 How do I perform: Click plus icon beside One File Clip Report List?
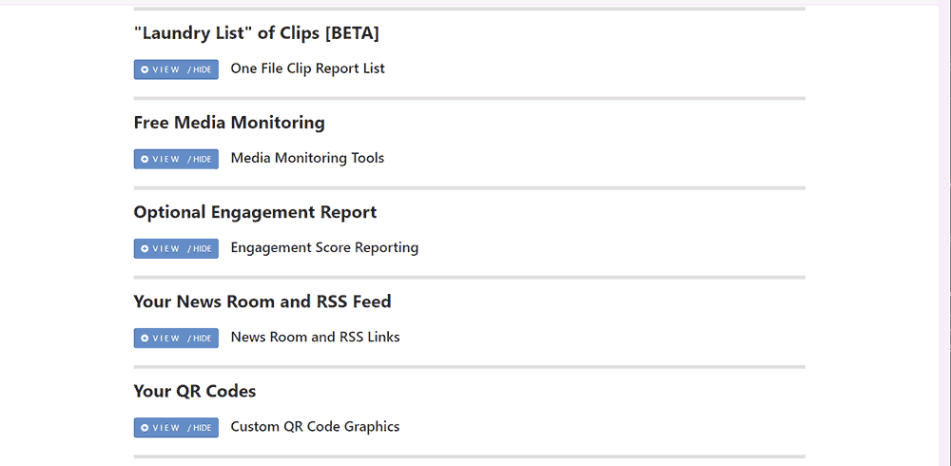(x=145, y=69)
